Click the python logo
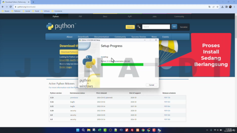Screen dimensions: 237x133 click(x=61, y=26)
